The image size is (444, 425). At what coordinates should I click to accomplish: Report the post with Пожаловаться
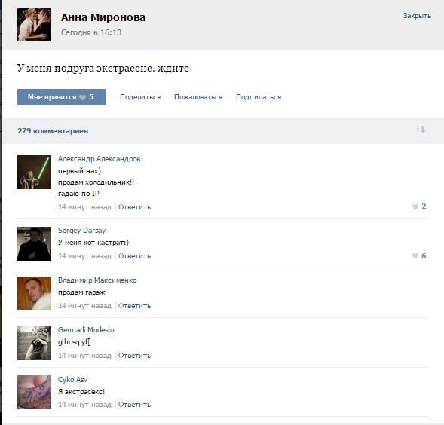point(198,97)
